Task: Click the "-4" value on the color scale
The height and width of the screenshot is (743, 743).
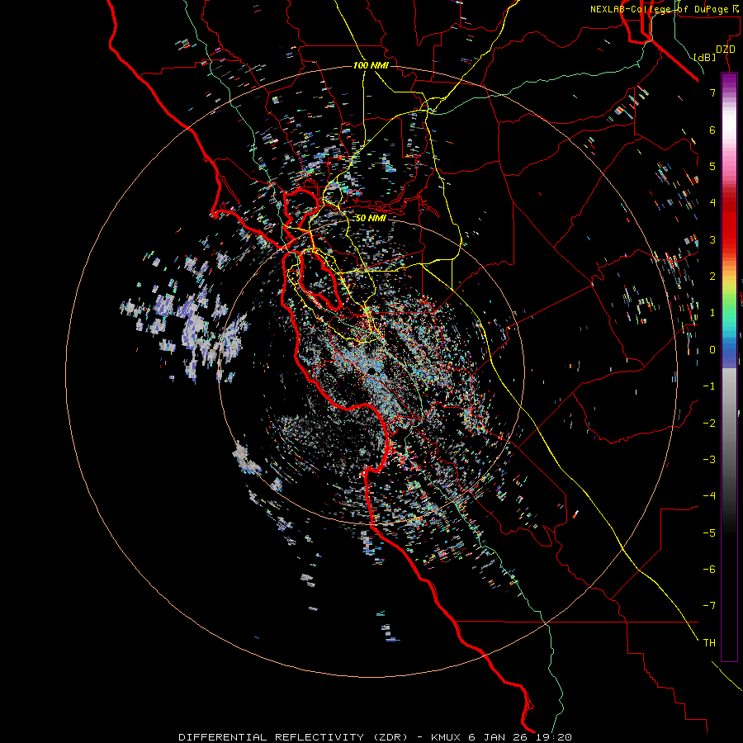Action: coord(709,495)
